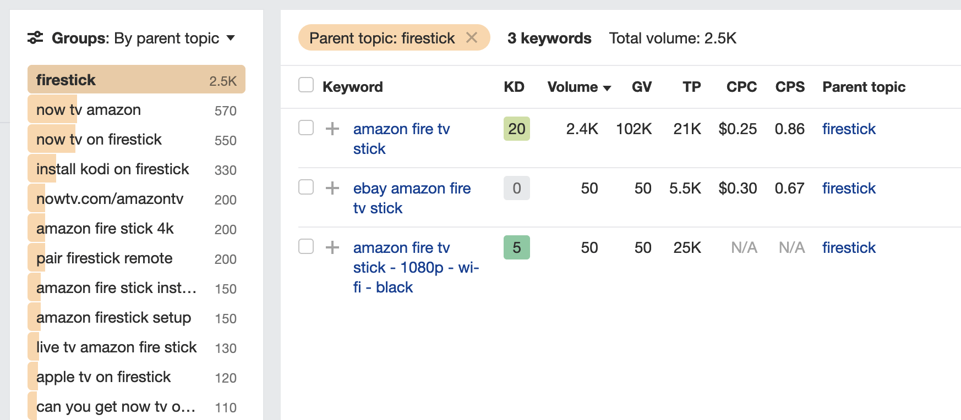Screen dimensions: 961x420
Task: Select "install kodi on firestick" group
Action: (112, 169)
